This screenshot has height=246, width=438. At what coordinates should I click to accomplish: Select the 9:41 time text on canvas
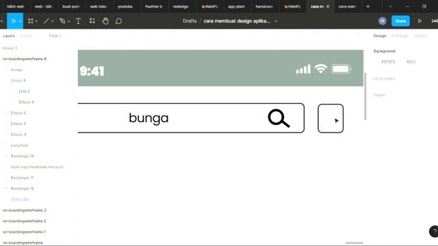92,71
